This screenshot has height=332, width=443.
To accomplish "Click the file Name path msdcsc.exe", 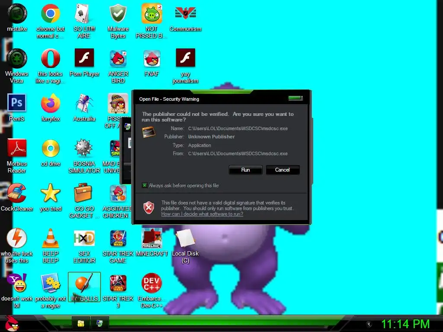I will (x=238, y=128).
